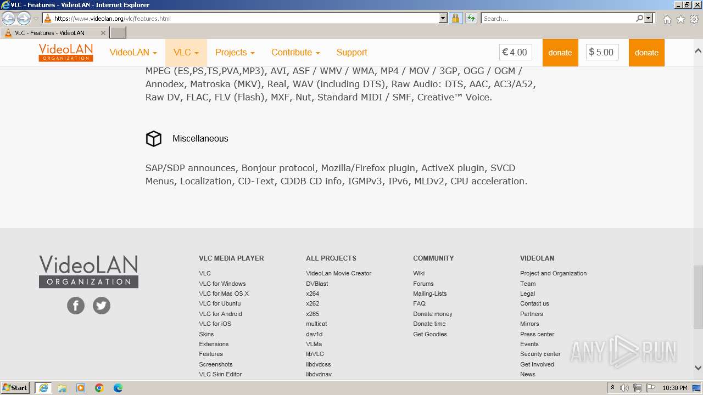This screenshot has height=395, width=703.
Task: Click the volume speaker tray icon
Action: click(x=624, y=388)
